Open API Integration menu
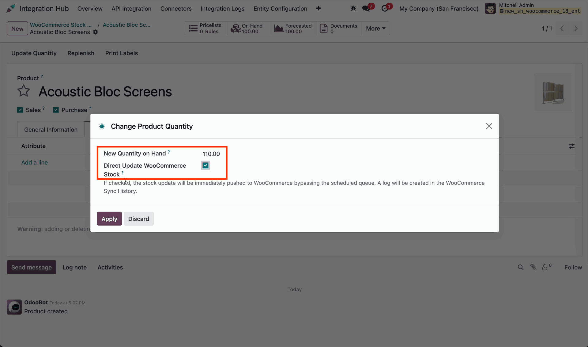Screen dimensions: 588x347 tap(131, 9)
